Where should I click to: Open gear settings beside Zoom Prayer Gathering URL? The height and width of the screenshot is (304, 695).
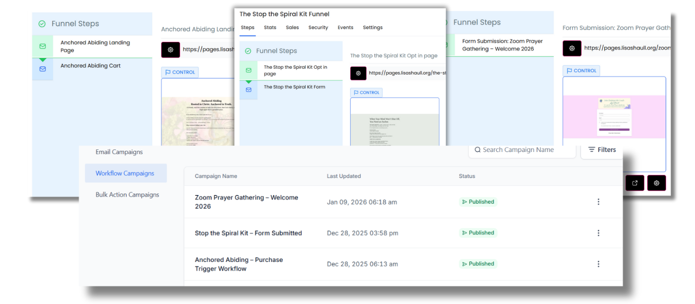[x=572, y=48]
